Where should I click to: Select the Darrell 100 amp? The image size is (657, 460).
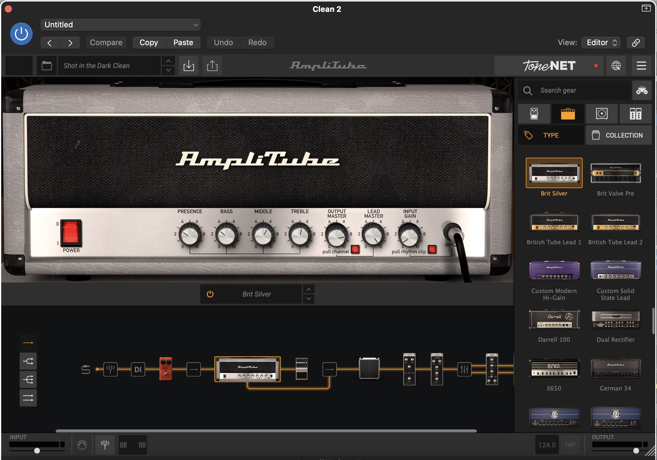coord(554,319)
